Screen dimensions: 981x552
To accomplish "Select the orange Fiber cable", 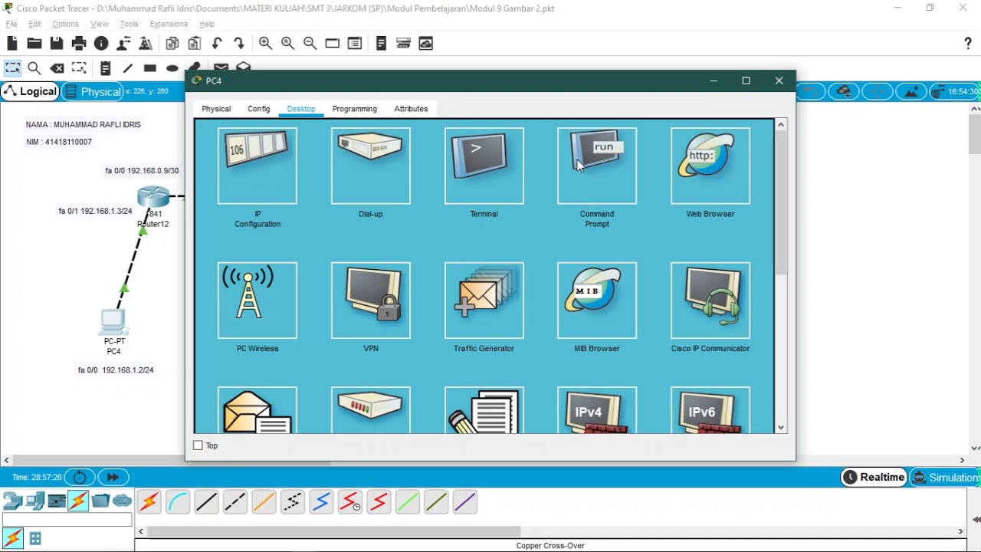I will [x=264, y=502].
